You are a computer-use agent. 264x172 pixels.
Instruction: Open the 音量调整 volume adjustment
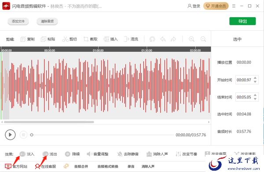click(98, 154)
